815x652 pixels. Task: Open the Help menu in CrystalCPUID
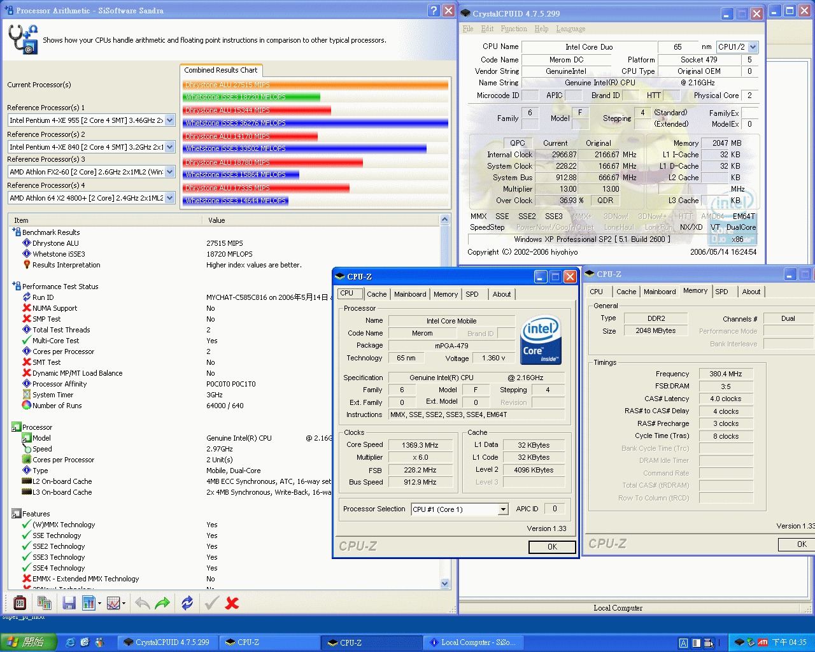click(x=541, y=29)
